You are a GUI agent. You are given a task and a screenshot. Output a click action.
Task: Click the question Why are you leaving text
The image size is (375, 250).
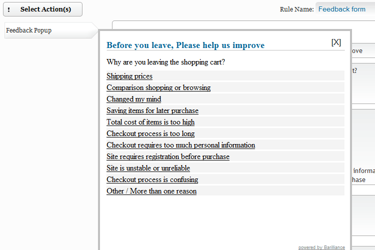(x=165, y=62)
